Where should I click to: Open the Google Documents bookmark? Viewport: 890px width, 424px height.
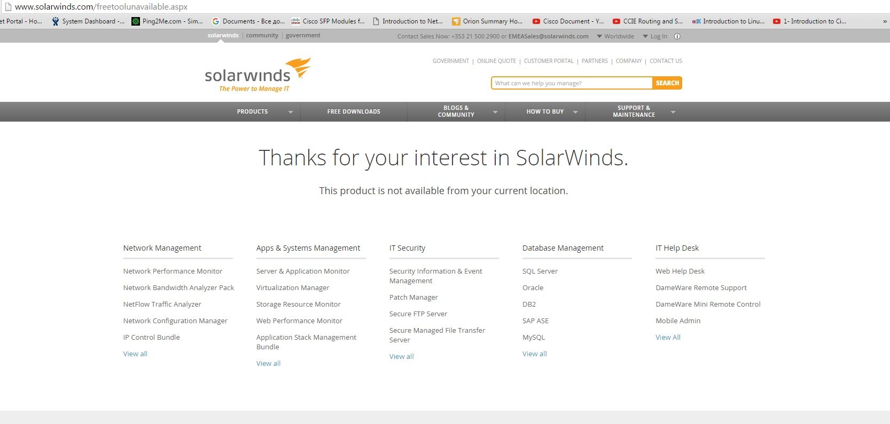248,21
